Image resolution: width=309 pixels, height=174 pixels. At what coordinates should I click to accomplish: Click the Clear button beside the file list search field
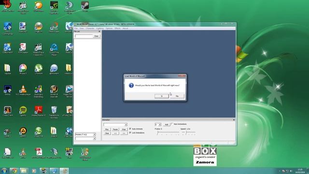[x=97, y=36]
